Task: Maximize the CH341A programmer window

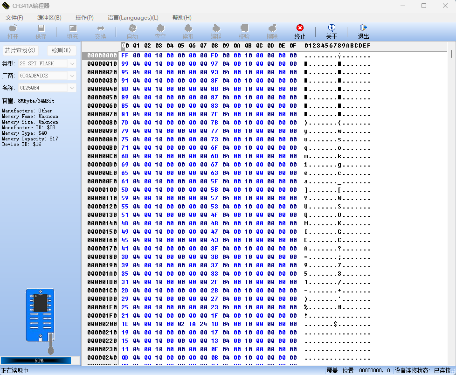Action: (424, 6)
